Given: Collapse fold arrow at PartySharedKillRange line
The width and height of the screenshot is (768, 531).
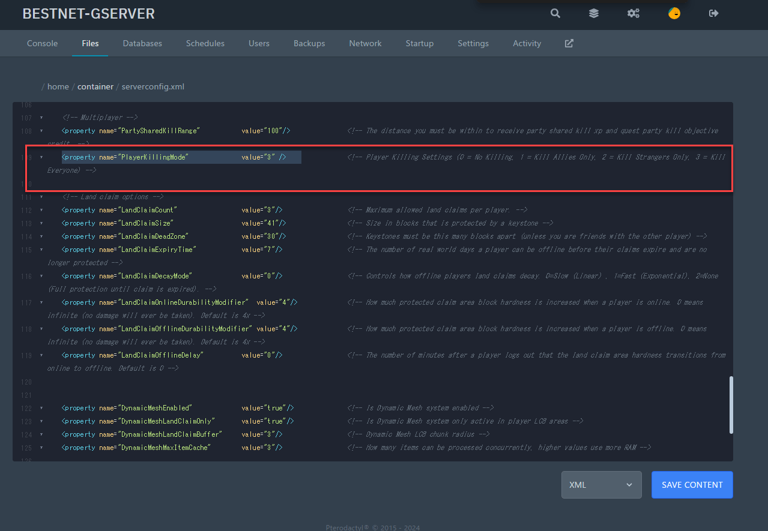Looking at the screenshot, I should pos(41,131).
